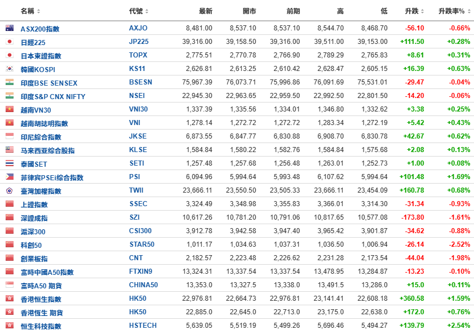Click the Japan flag icon beside 日本東證指數
The width and height of the screenshot is (474, 334).
[x=10, y=55]
